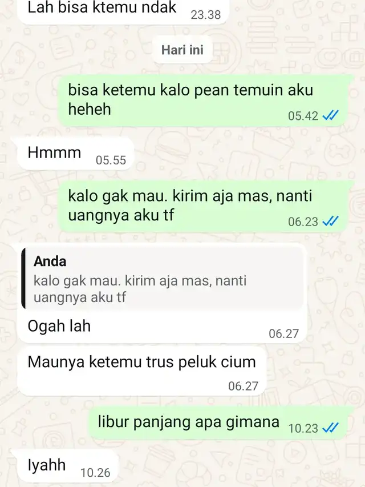Click the blue double ticks at 06.23
Viewport: 365px width, 487px height.
pos(330,222)
